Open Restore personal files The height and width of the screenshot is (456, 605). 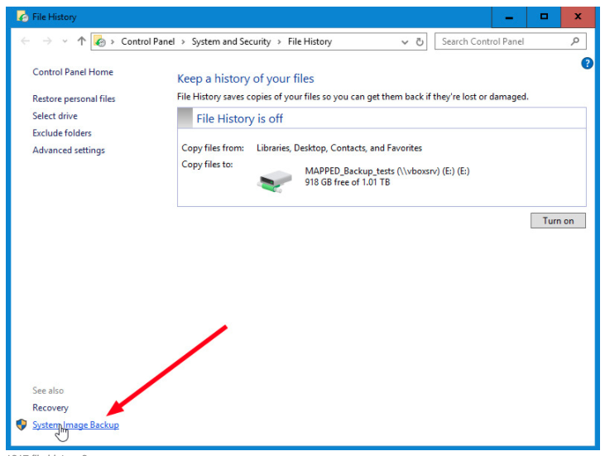click(x=74, y=98)
